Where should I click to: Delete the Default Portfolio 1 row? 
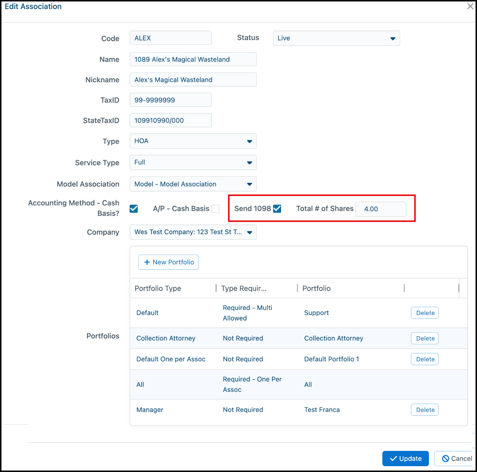pos(425,359)
